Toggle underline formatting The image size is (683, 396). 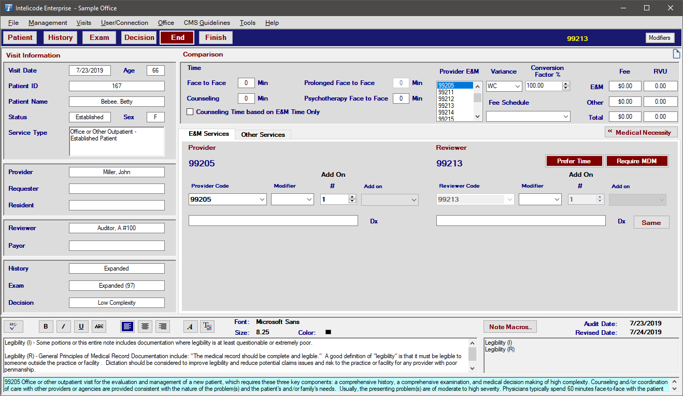tap(81, 326)
